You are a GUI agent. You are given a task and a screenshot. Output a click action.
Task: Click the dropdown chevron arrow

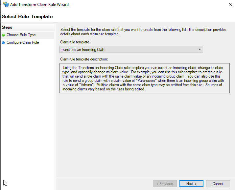200,50
